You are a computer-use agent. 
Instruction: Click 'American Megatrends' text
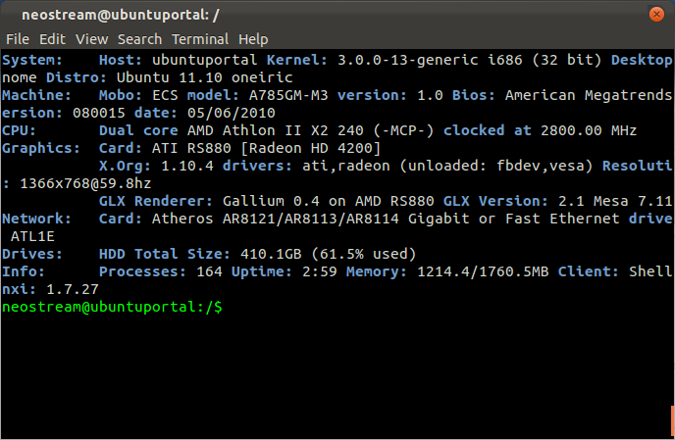(x=589, y=95)
